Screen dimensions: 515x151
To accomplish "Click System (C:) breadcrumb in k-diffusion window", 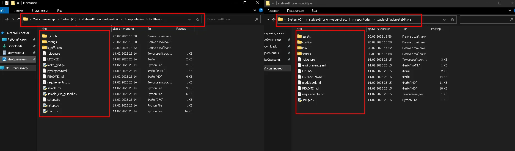I will pyautogui.click(x=68, y=19).
